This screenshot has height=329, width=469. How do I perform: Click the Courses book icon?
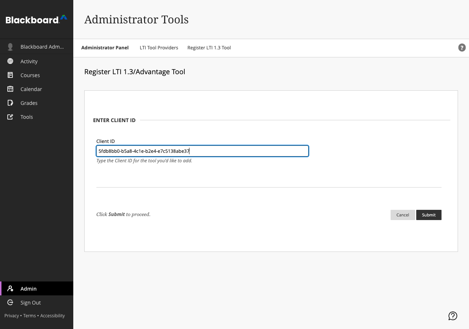(10, 75)
